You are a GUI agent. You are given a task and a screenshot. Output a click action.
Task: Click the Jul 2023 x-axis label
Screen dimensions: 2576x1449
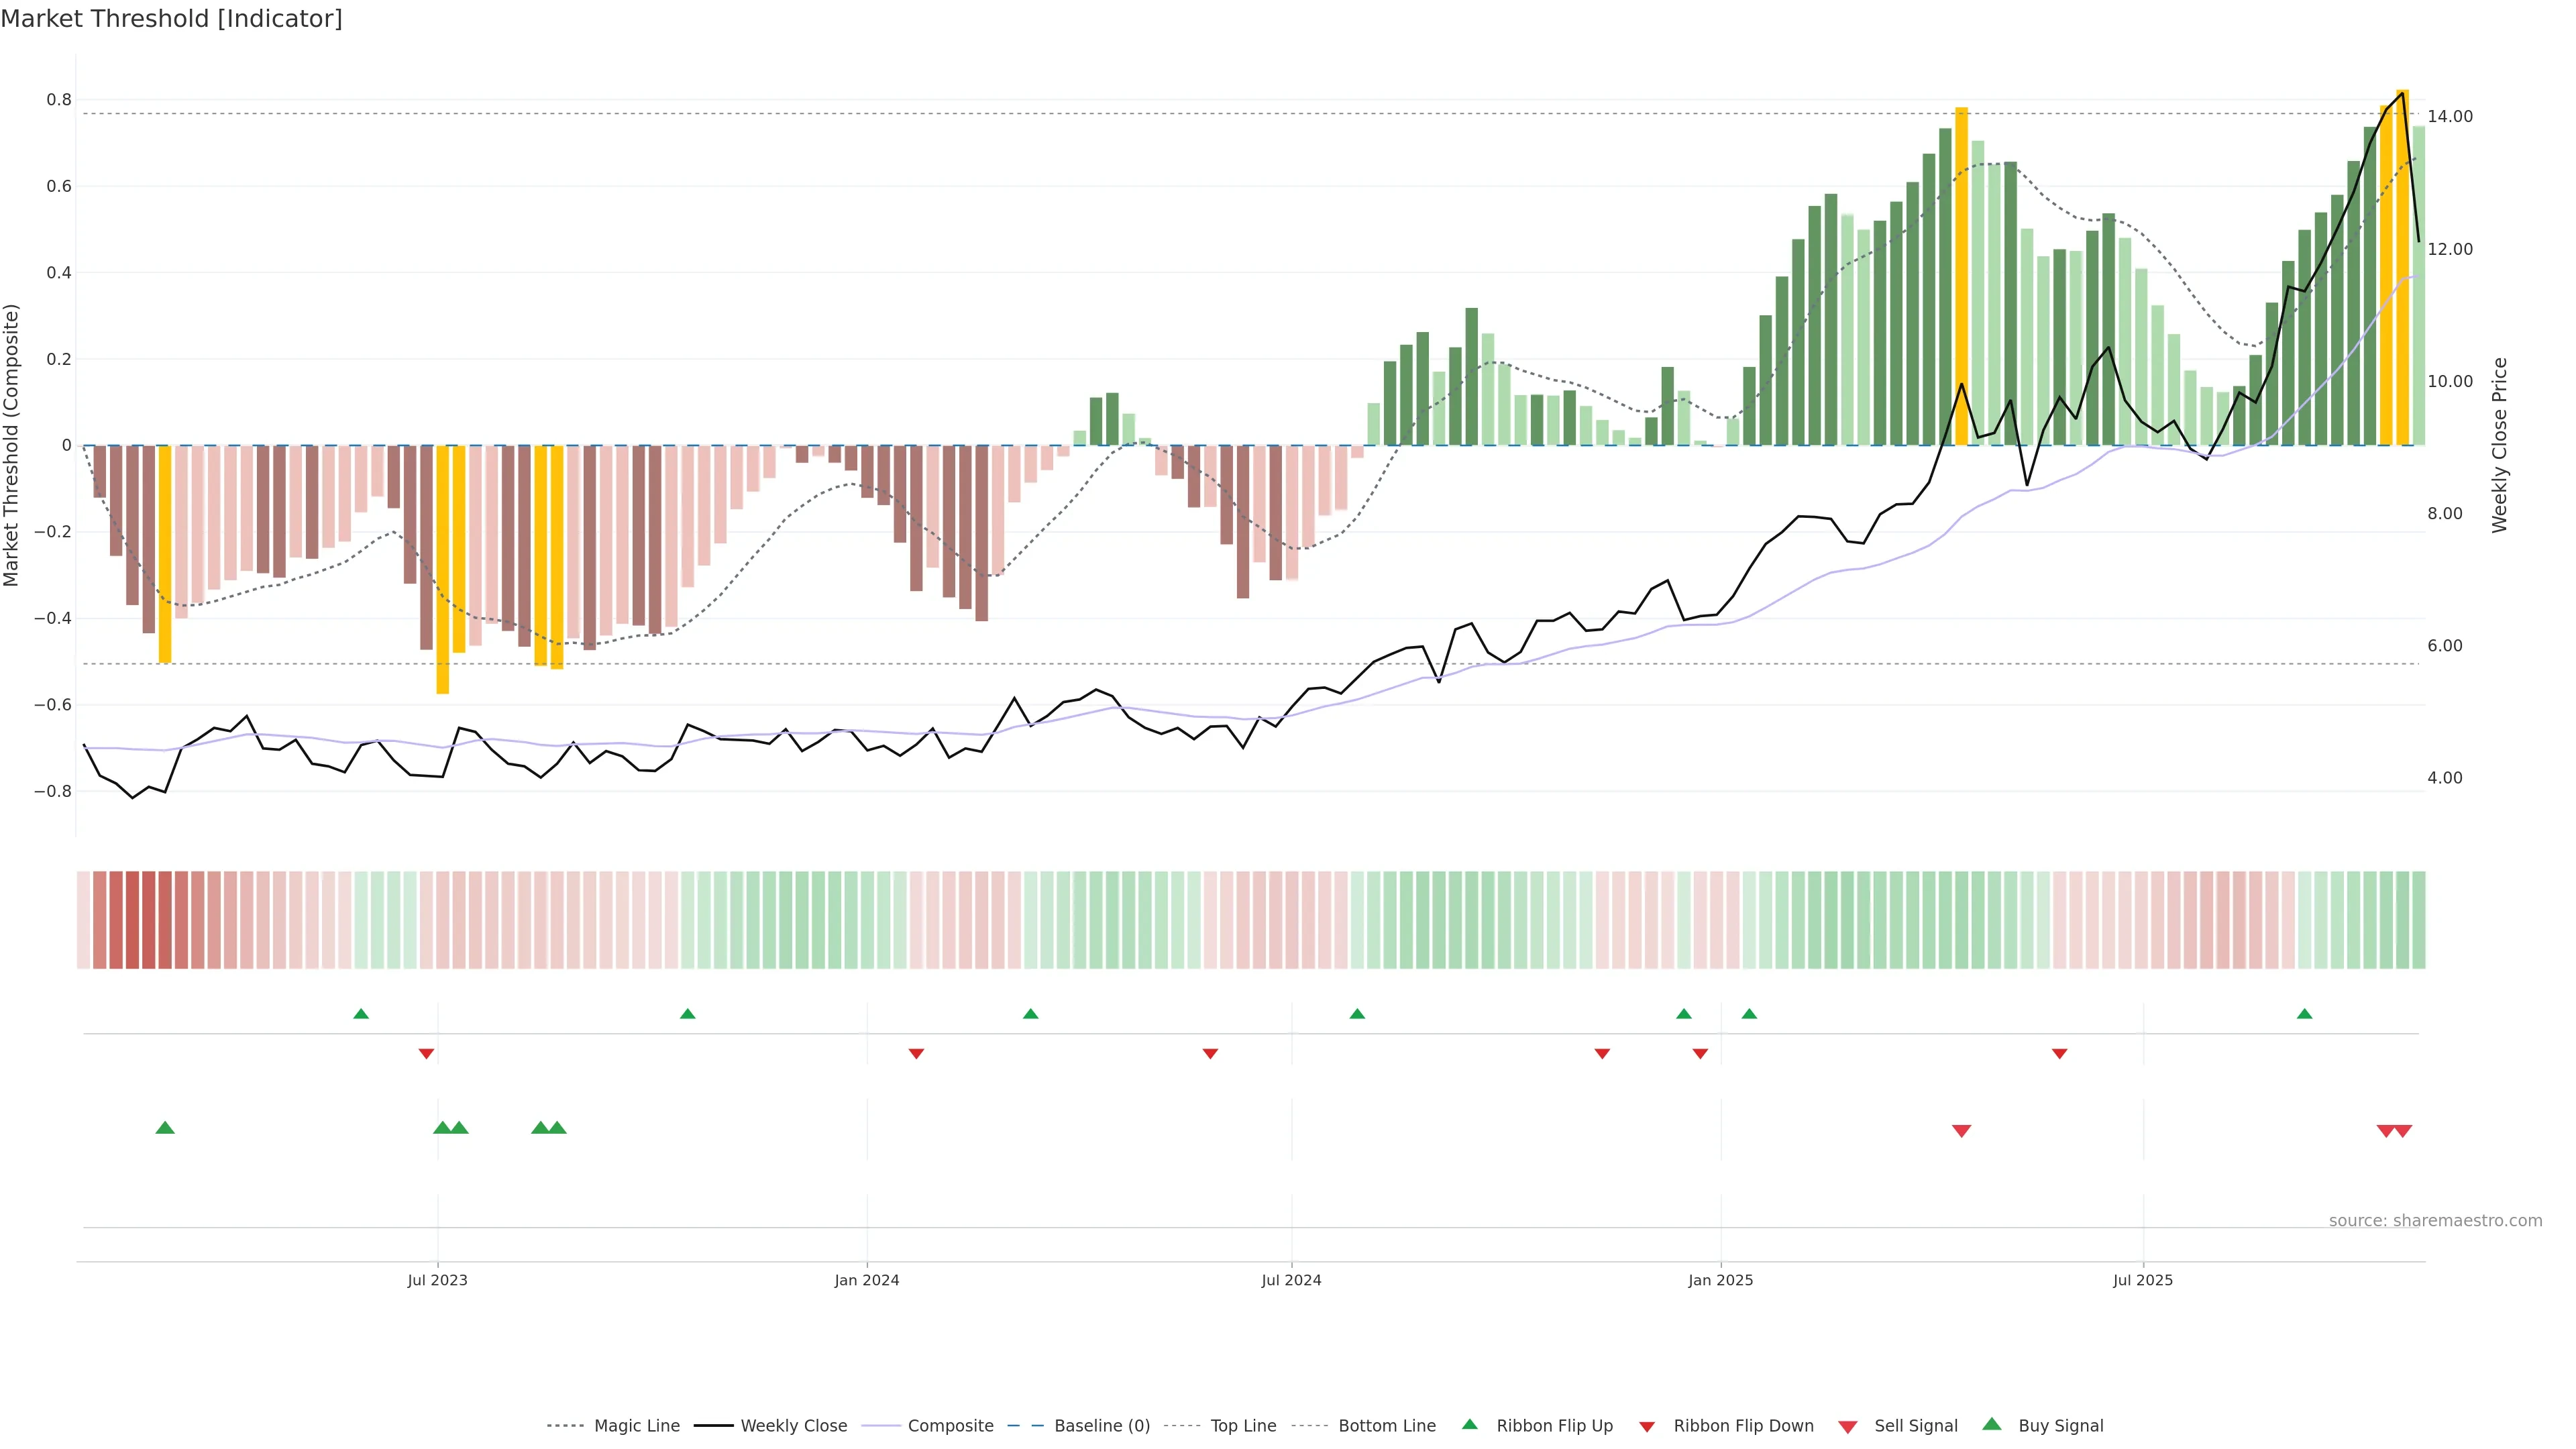point(437,1280)
